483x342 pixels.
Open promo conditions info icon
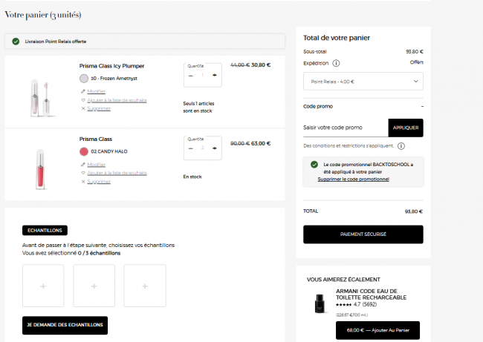(401, 146)
